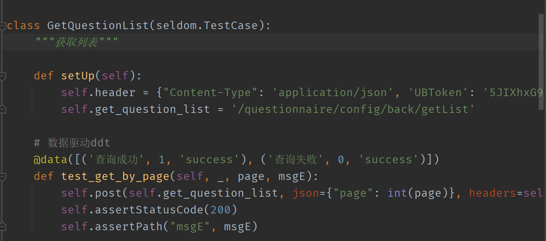The height and width of the screenshot is (241, 546).
Task: Collapse the GetQuestionList class fold marker
Action: [3, 26]
